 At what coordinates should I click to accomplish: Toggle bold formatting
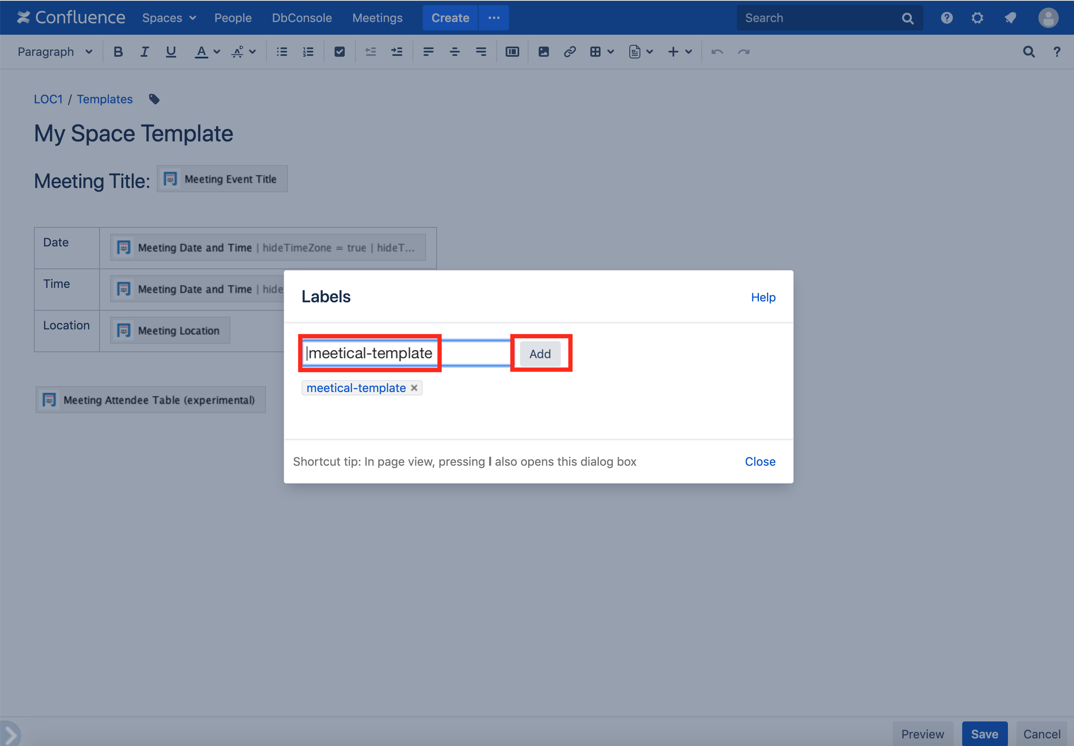click(118, 52)
